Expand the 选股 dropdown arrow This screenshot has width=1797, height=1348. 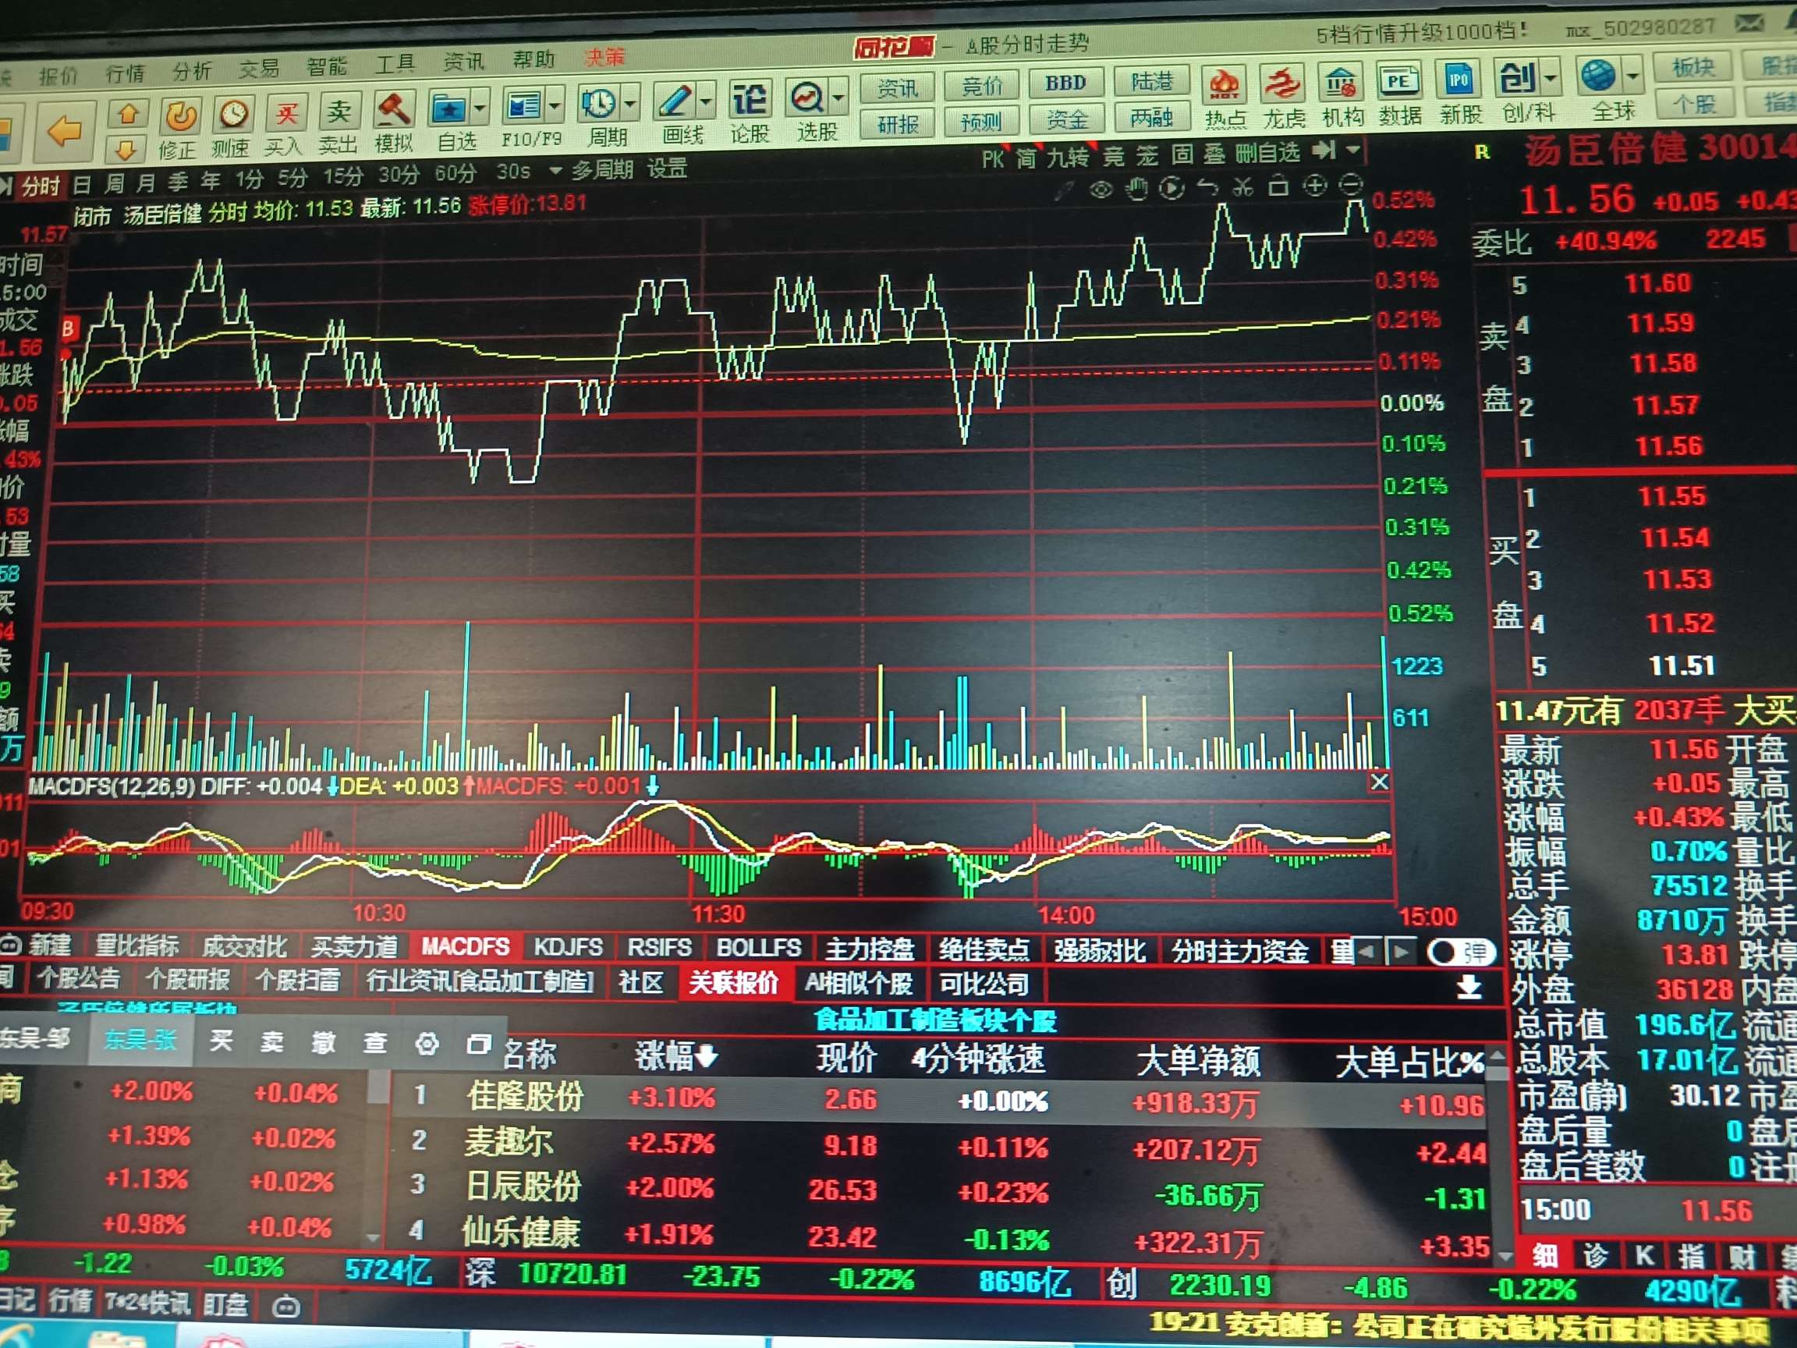pos(839,98)
